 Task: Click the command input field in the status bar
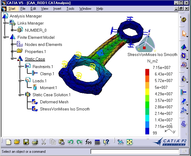coord(135,151)
